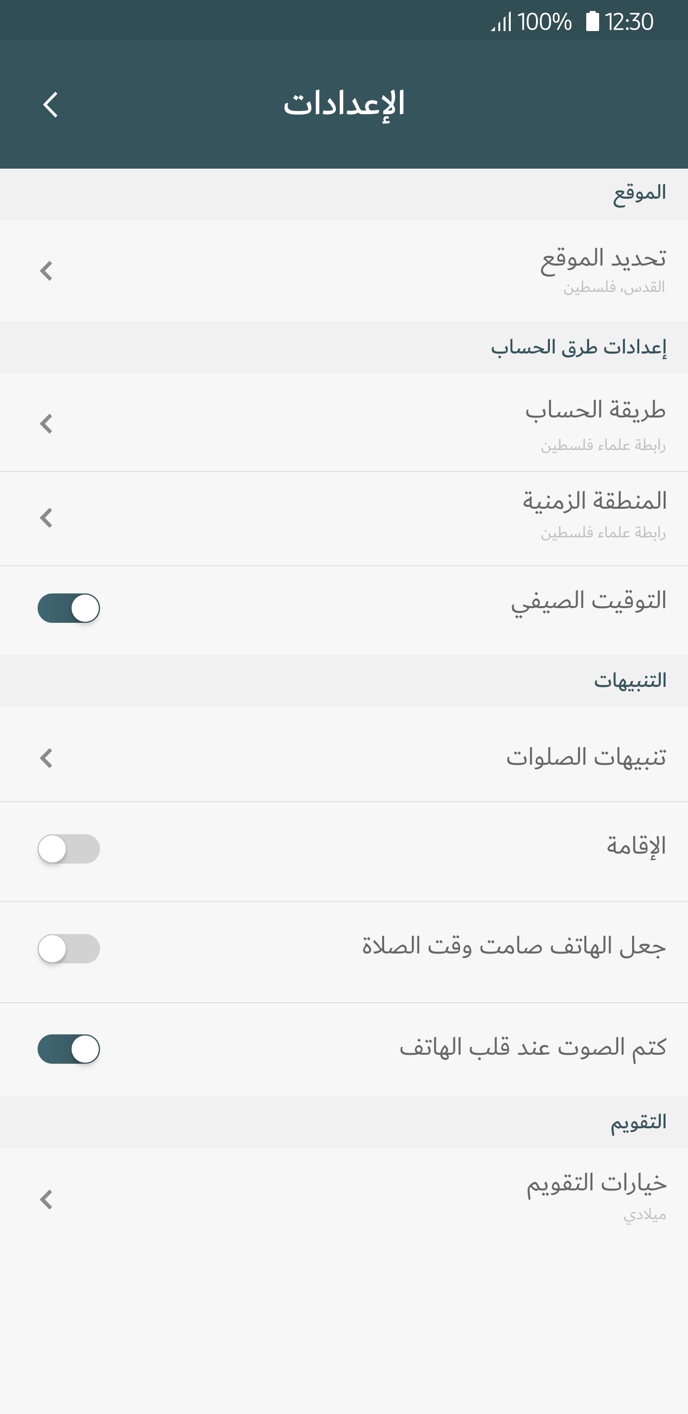Open the تحديد الموقع setting label
The image size is (688, 1414).
tap(603, 258)
